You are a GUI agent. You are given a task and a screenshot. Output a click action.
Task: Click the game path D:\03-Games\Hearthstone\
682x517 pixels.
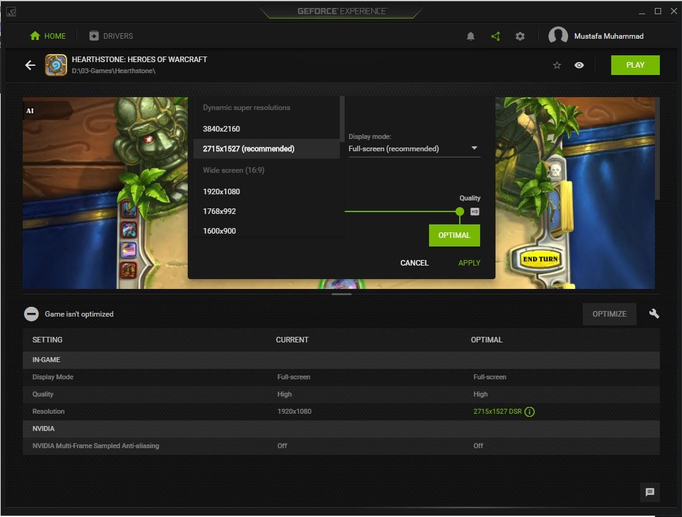click(x=113, y=71)
